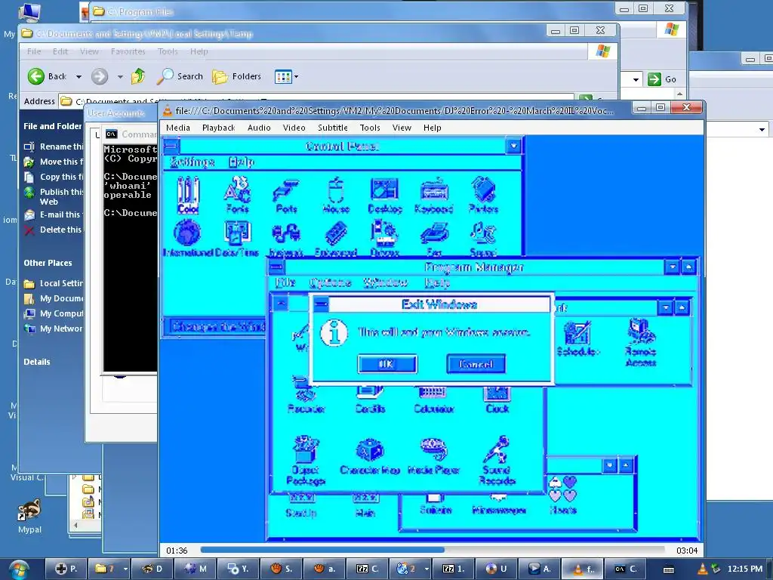Click the Desktop icon in Control Panel video
773x580 pixels.
pos(385,196)
